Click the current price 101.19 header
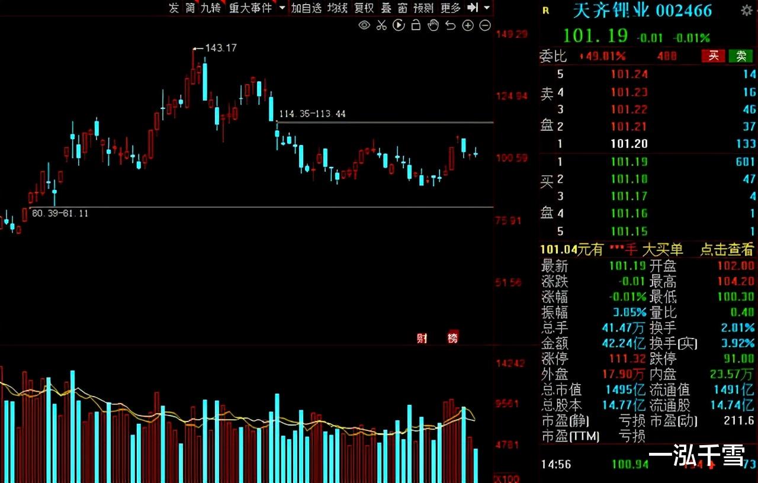The width and height of the screenshot is (758, 483). point(595,36)
